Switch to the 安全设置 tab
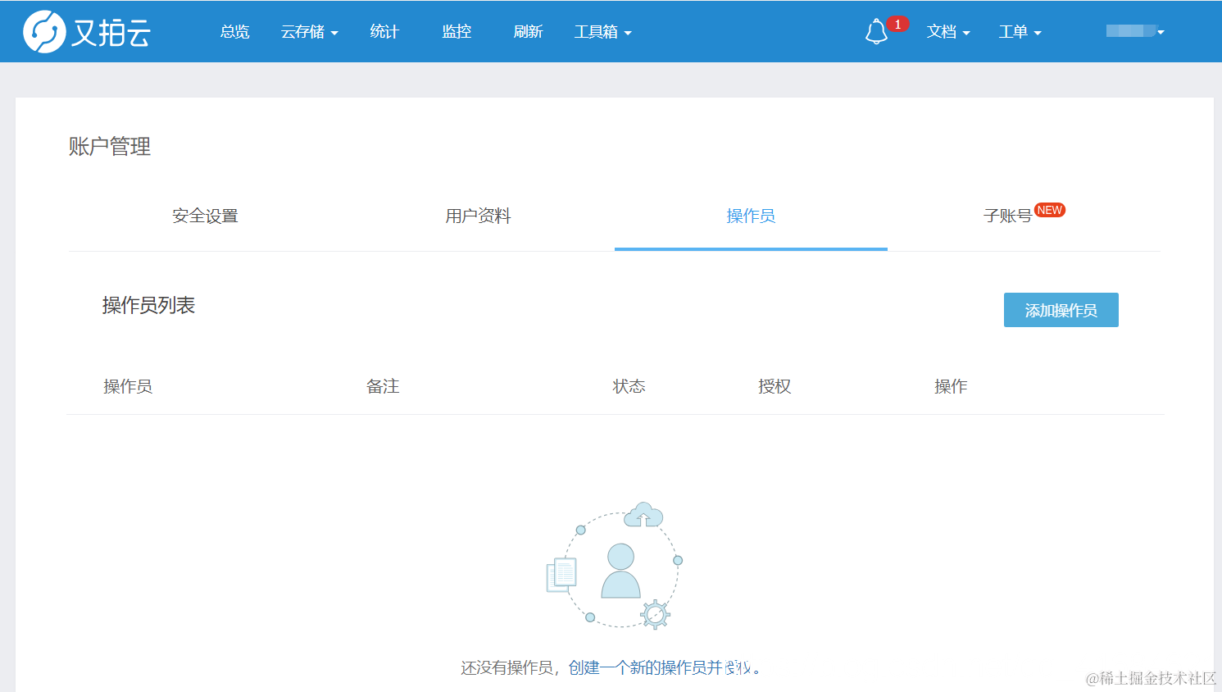This screenshot has height=692, width=1222. click(x=204, y=216)
